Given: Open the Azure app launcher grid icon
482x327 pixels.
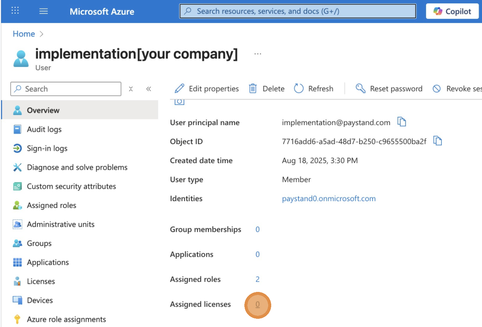Looking at the screenshot, I should point(15,11).
